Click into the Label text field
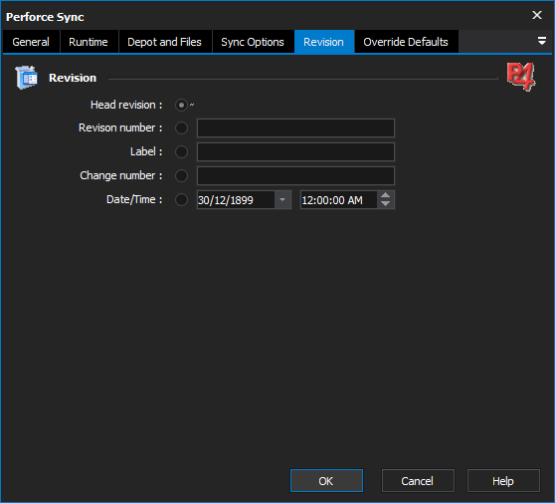 click(x=295, y=152)
